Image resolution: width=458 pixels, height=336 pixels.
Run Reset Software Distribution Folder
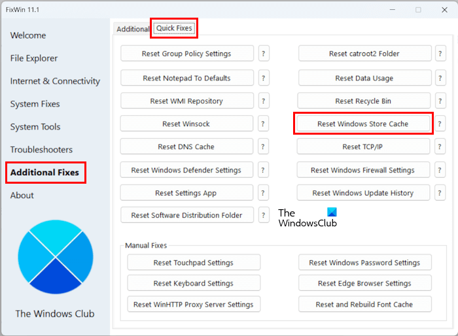187,215
